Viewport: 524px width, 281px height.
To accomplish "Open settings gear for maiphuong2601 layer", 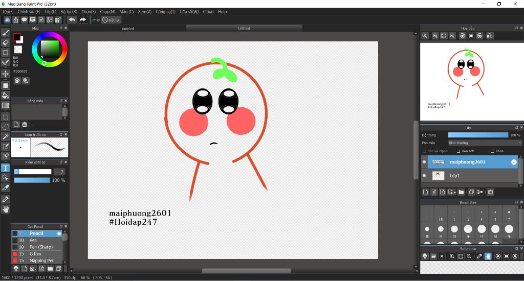I will tap(514, 162).
